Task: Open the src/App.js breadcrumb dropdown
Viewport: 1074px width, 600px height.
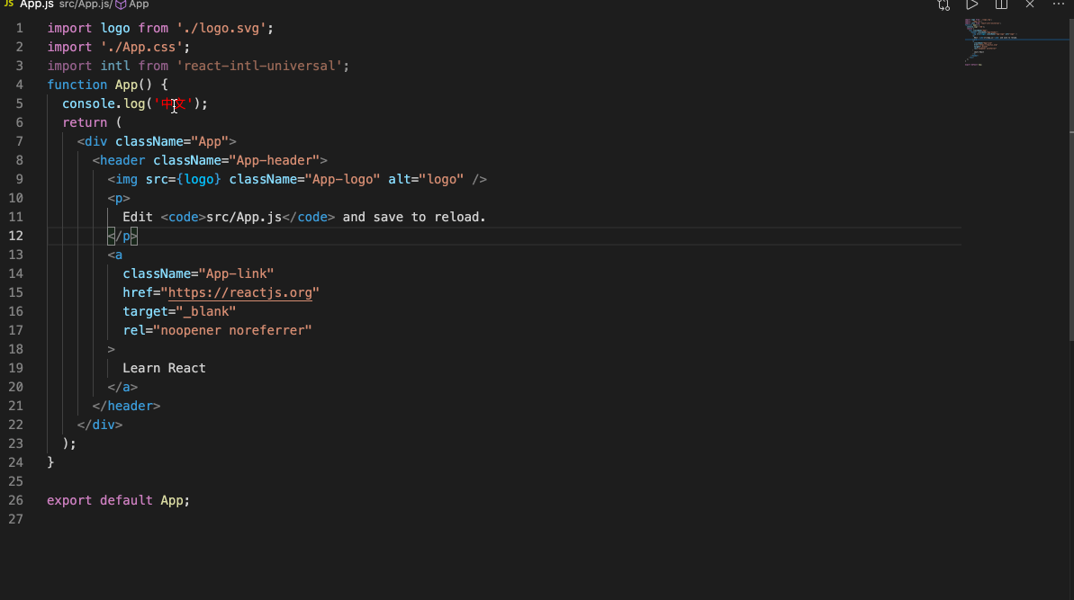Action: coord(86,4)
